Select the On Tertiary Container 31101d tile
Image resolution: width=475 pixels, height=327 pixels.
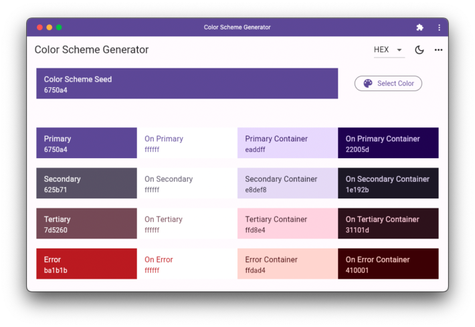(388, 224)
